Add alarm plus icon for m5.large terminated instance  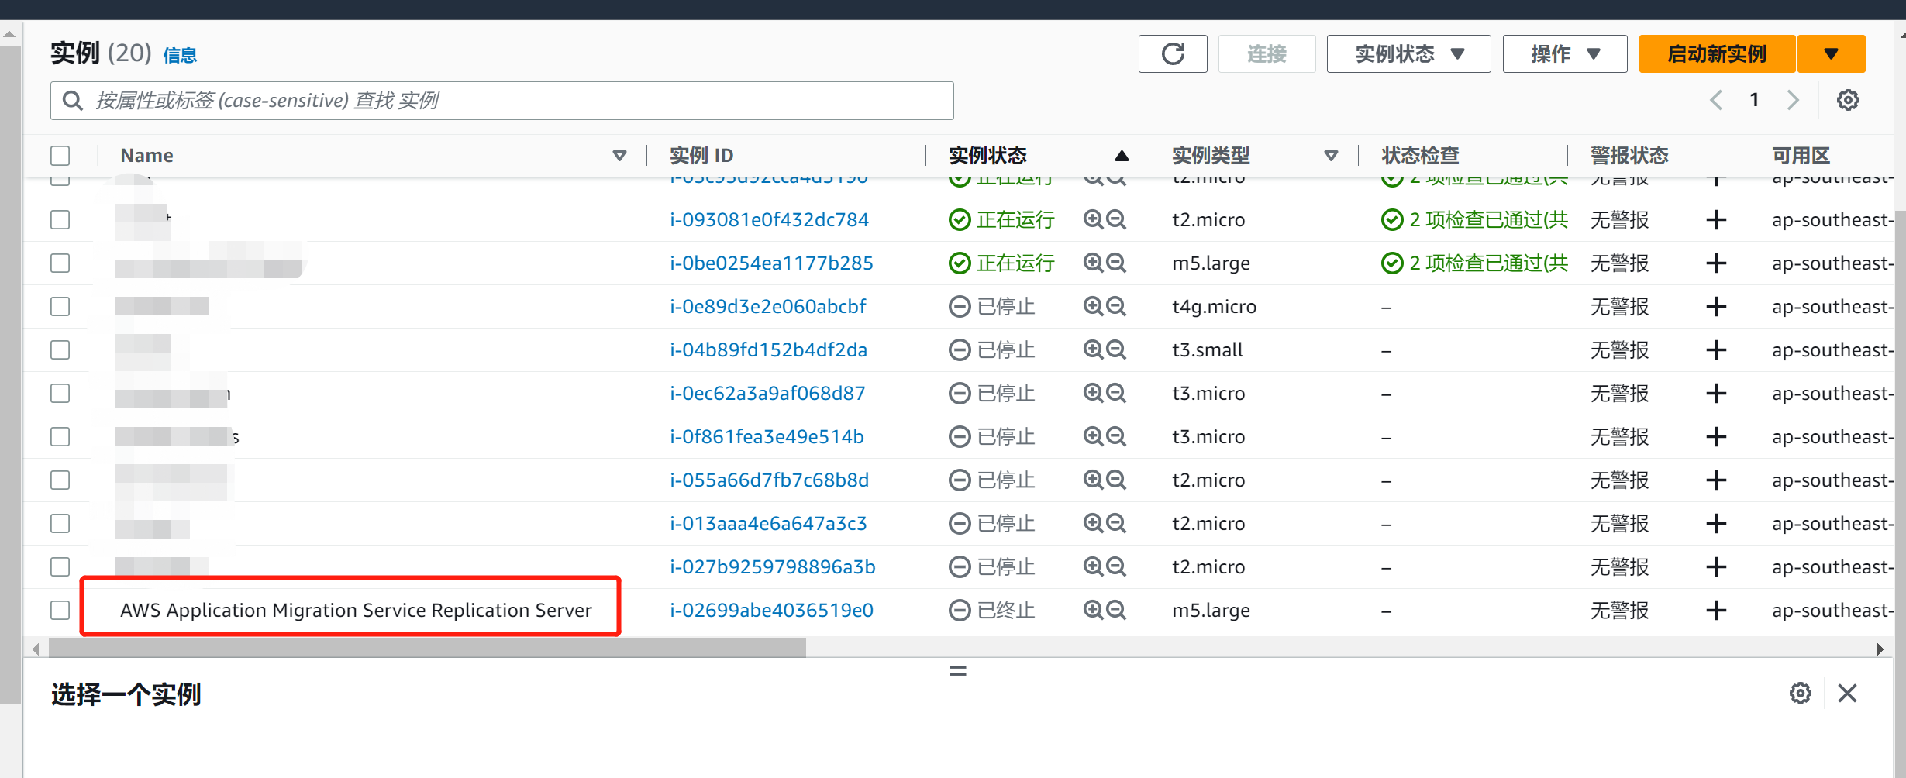point(1716,610)
